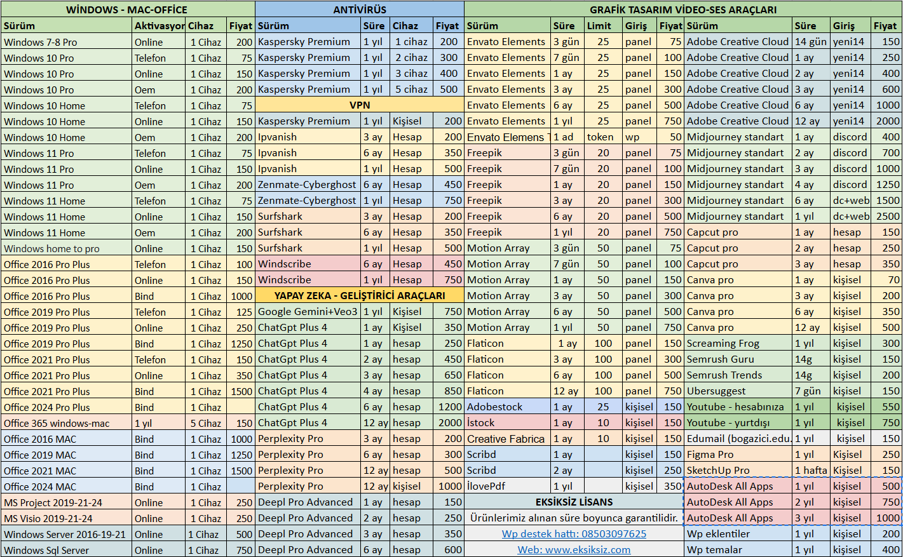Screen dimensions: 903x557
Task: Select the Windscribe cell in the 6 ay row
Action: point(308,264)
